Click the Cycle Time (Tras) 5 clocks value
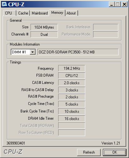Viewport: 129px width, 158px height. 72,104
